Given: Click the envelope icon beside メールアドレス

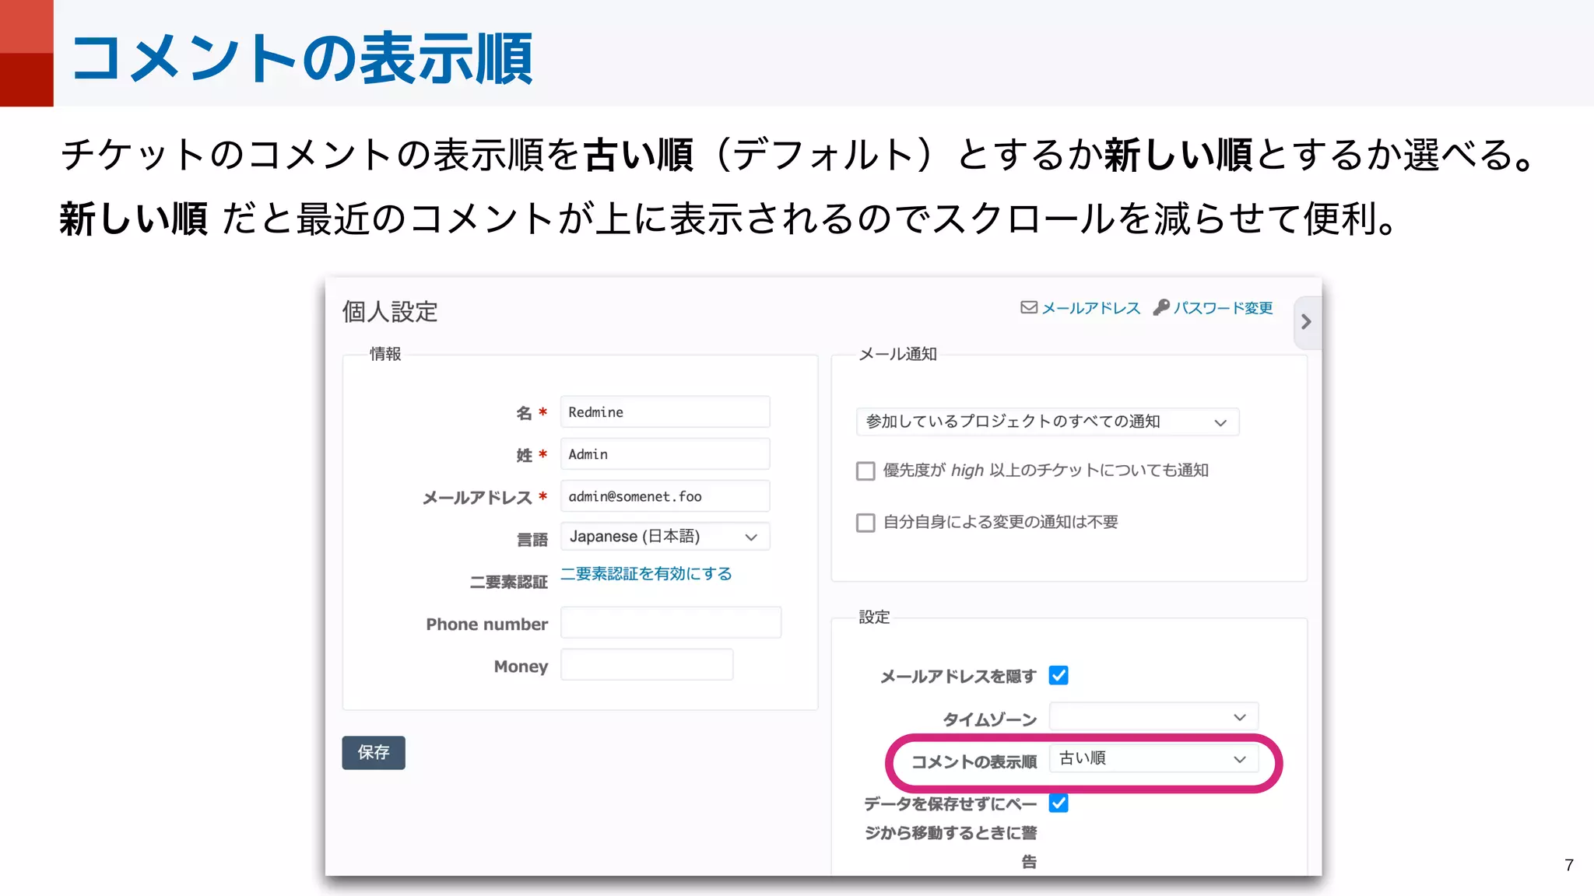Looking at the screenshot, I should 1028,307.
